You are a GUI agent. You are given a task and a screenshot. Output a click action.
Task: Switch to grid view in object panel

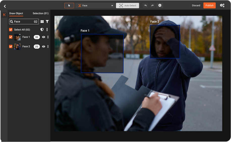point(42,22)
